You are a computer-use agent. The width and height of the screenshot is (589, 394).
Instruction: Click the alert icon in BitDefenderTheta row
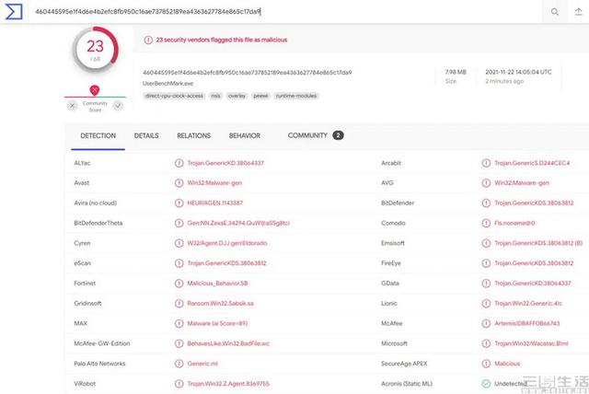[179, 223]
